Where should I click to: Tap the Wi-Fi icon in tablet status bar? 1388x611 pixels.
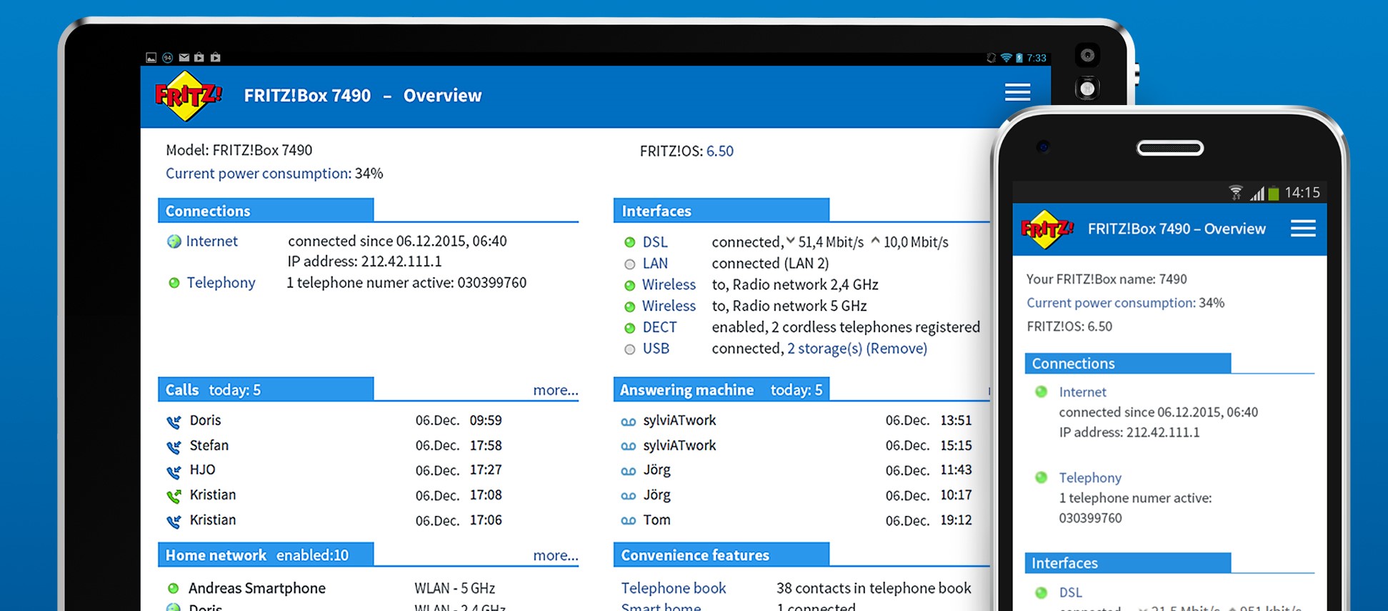tap(1006, 58)
